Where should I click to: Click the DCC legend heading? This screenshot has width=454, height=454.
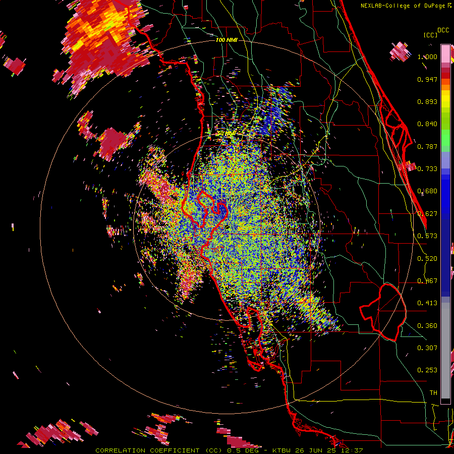pyautogui.click(x=443, y=30)
